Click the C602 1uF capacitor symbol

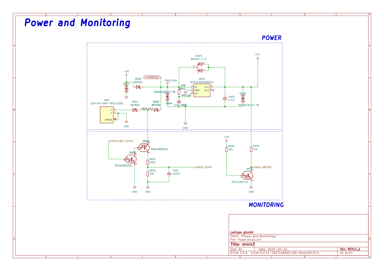[x=179, y=101]
